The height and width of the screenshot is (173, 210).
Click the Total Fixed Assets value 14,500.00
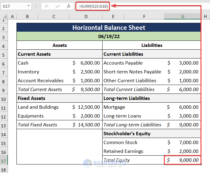coord(86,125)
